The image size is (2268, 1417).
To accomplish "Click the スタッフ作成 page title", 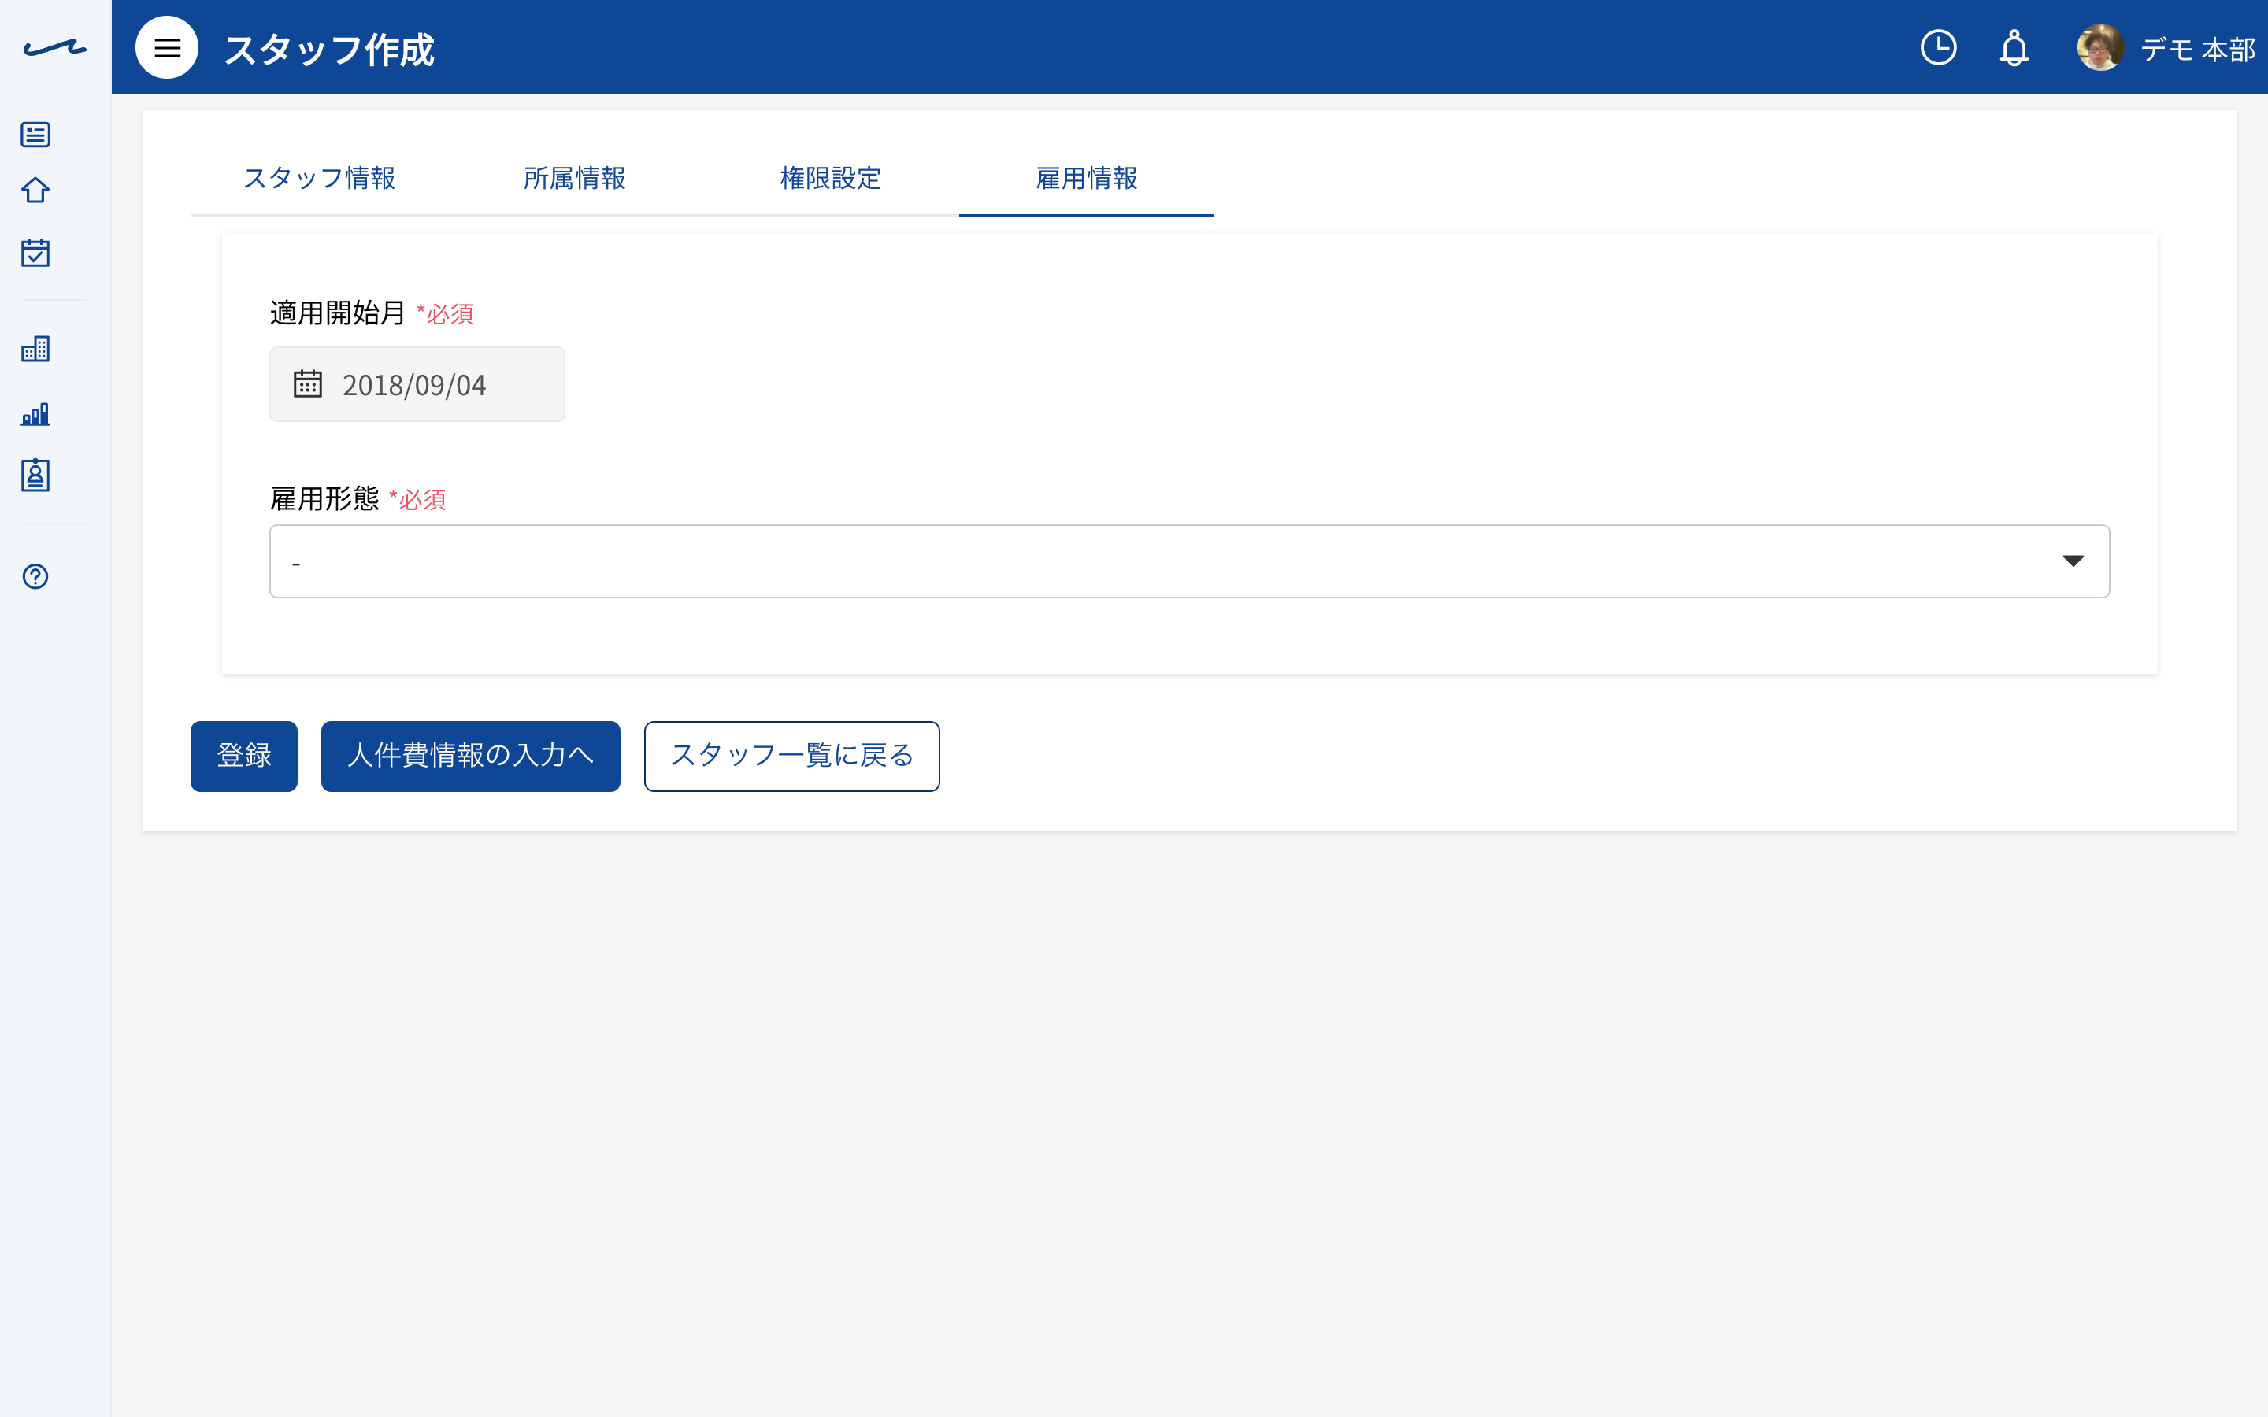I will [329, 49].
